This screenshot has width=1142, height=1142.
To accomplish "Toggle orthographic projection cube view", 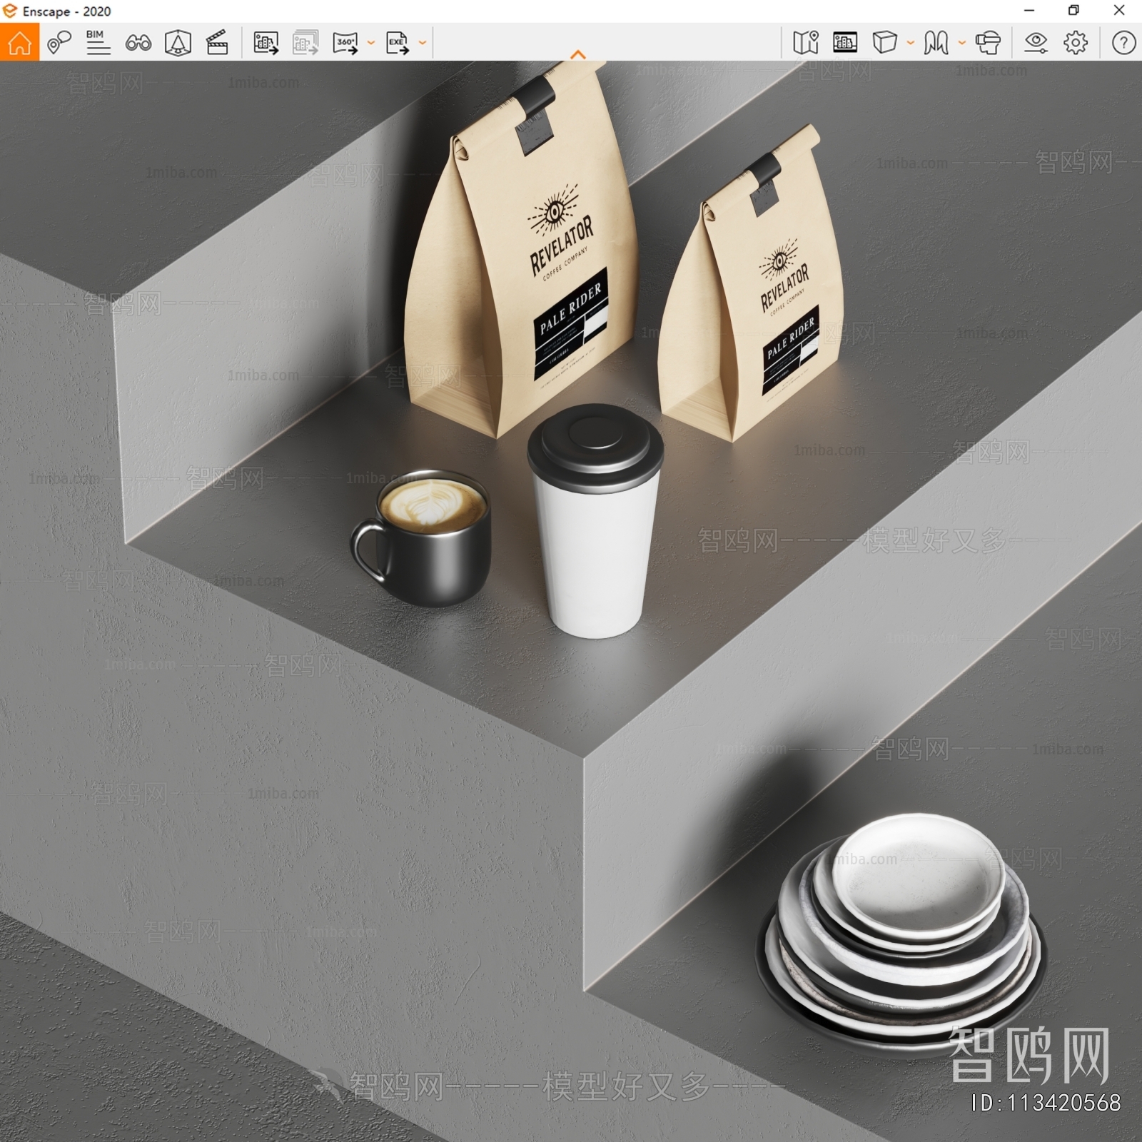I will click(884, 42).
